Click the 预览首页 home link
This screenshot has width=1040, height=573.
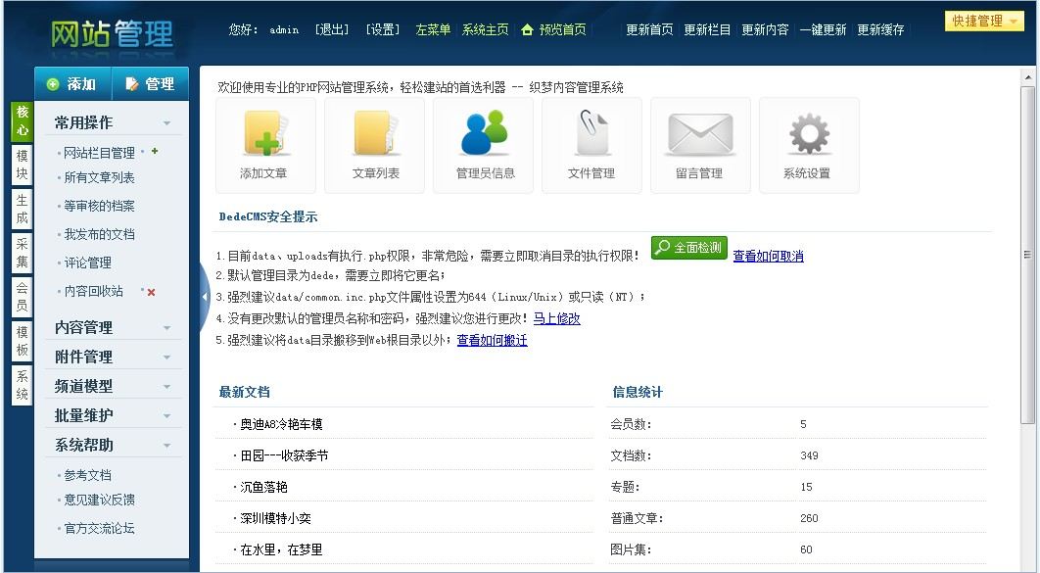pos(554,29)
